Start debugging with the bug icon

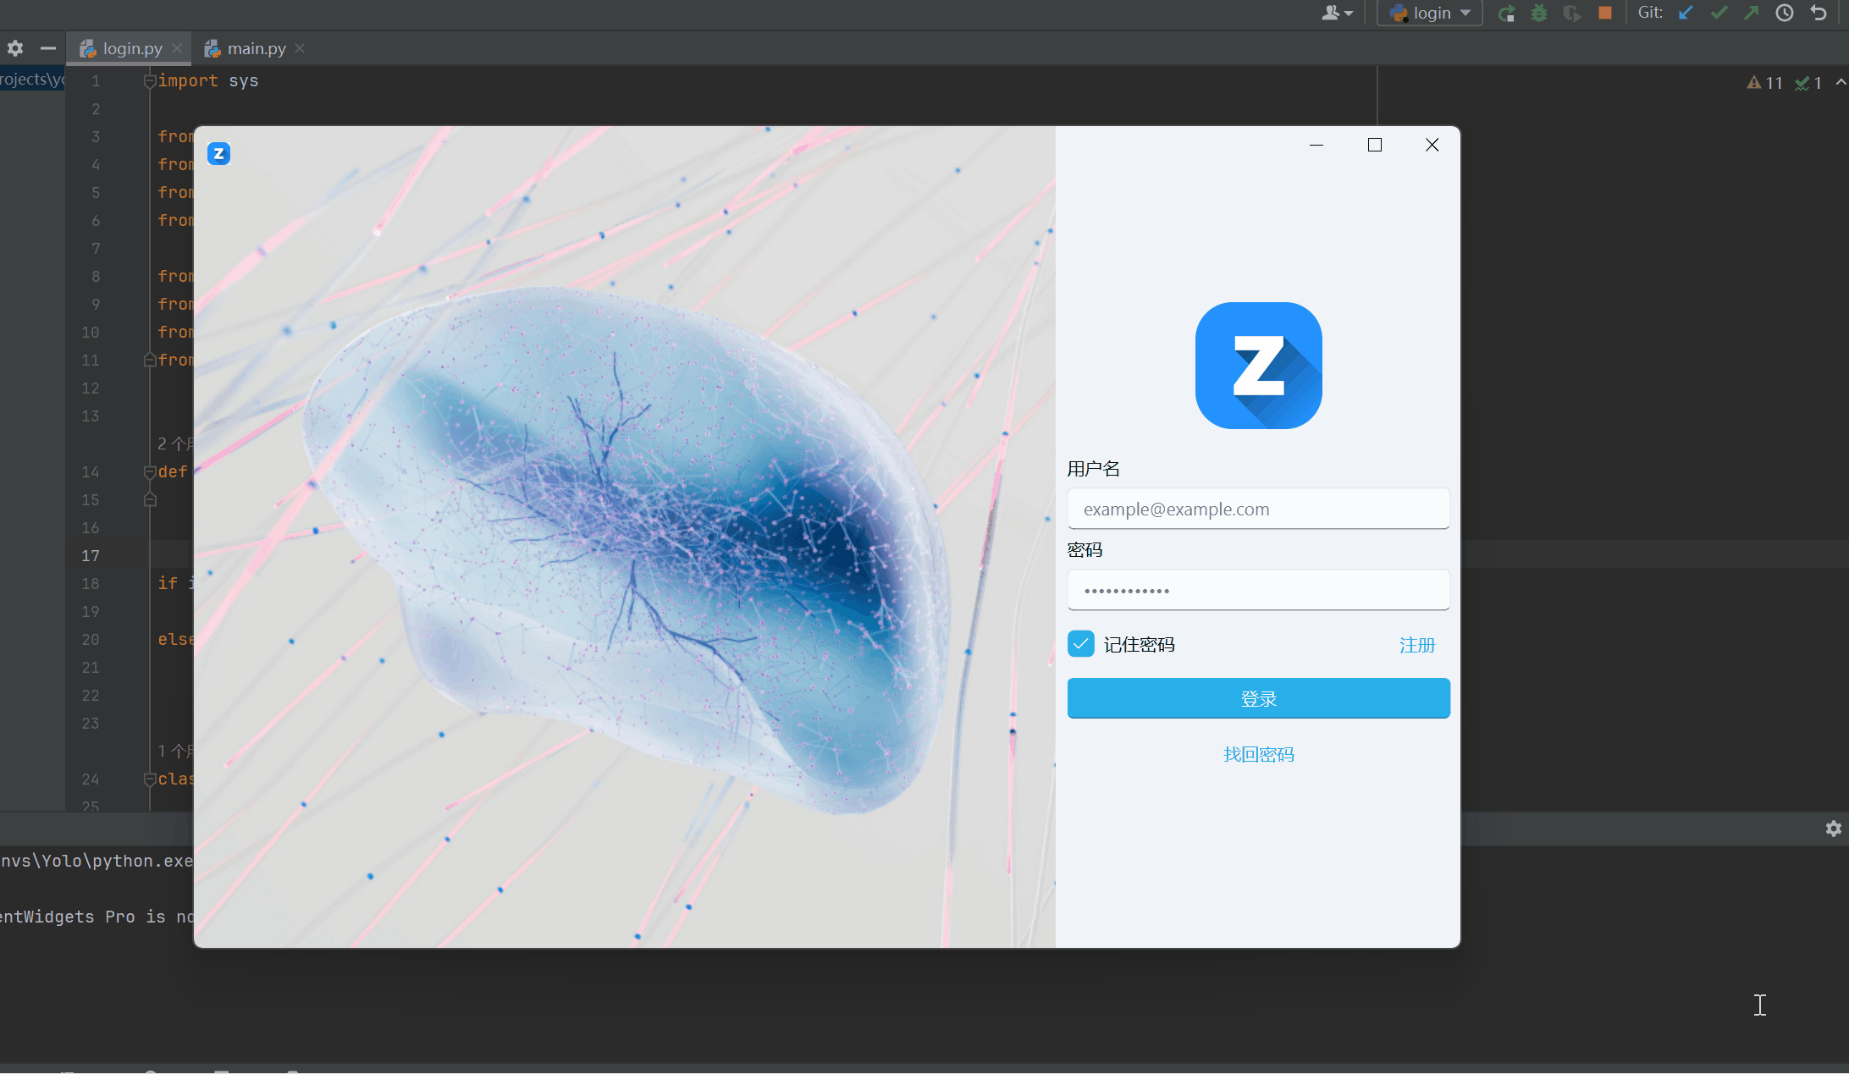tap(1539, 13)
